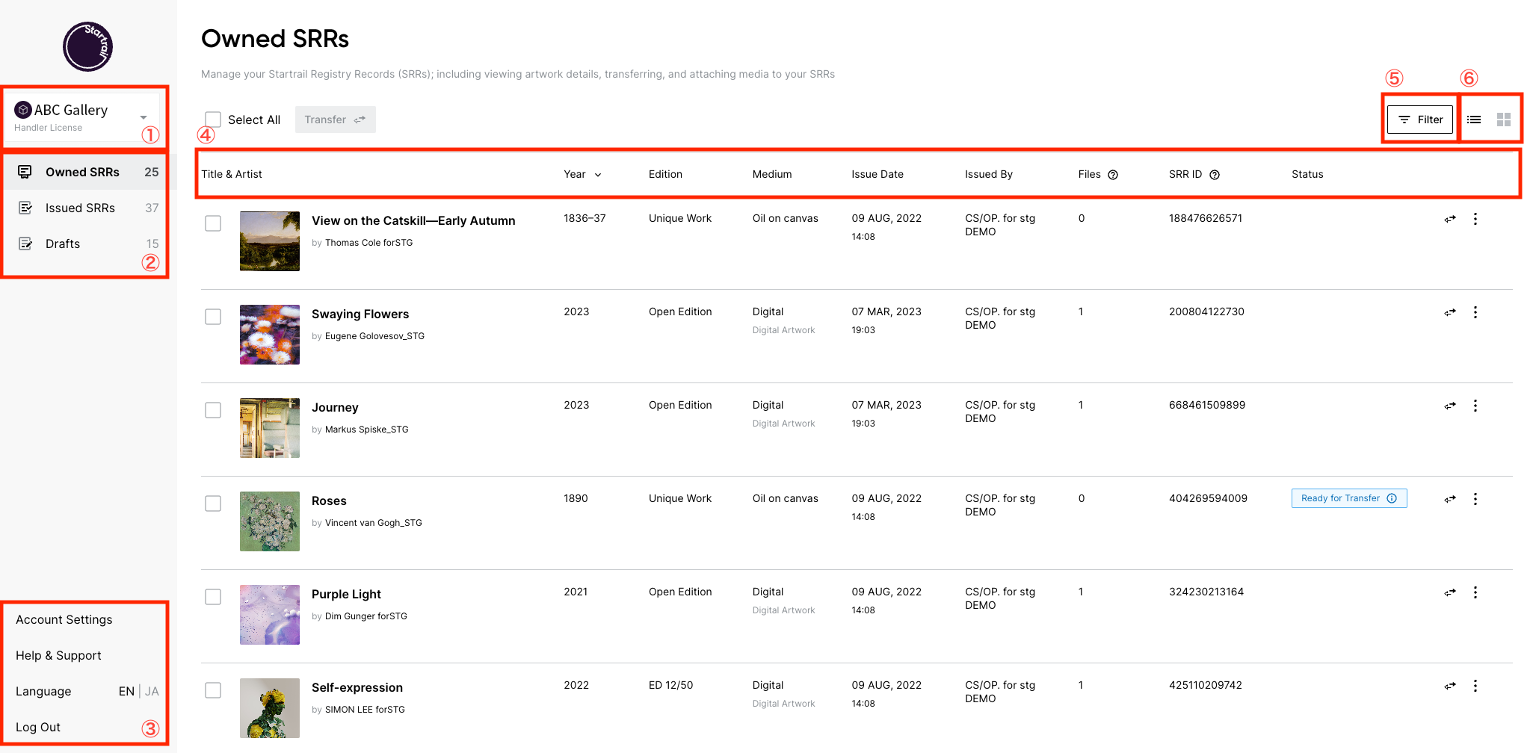Open Help & Support
The image size is (1536, 753).
pos(58,656)
